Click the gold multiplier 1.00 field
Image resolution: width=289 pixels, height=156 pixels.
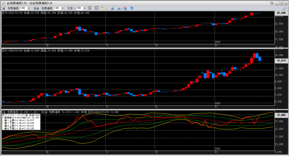point(24,8)
